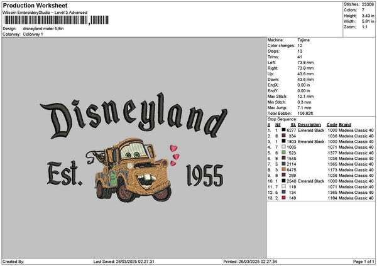
Task: Click the 'Created By:' footer label
Action: point(13,262)
